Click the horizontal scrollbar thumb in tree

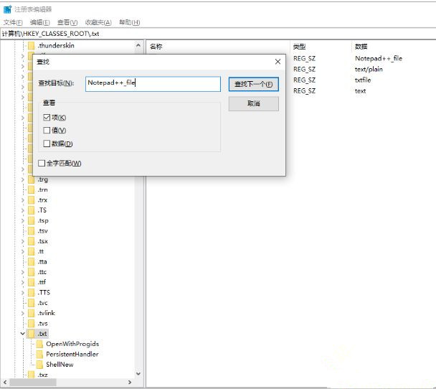click(x=33, y=382)
